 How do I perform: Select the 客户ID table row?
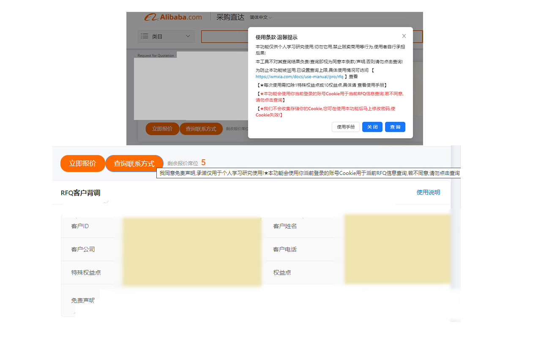[79, 226]
